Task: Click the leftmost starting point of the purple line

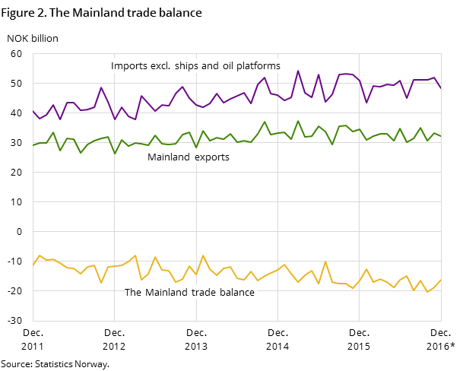Action: [33, 110]
